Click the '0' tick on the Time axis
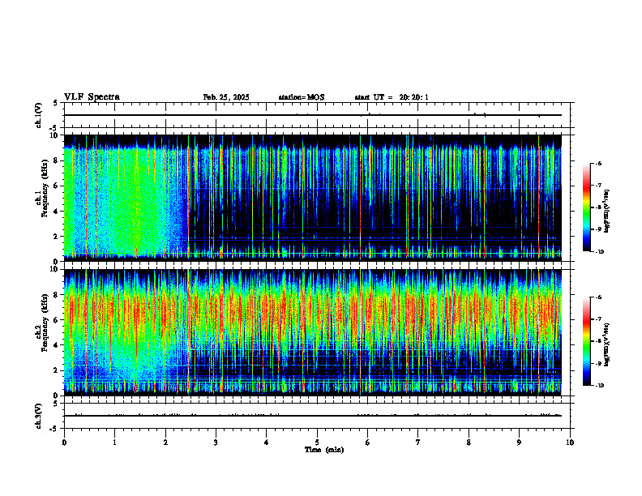The height and width of the screenshot is (496, 642). pyautogui.click(x=64, y=443)
